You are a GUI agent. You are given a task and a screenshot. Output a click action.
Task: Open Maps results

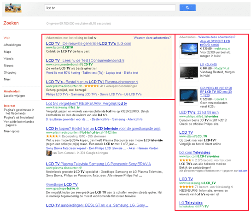tap(7, 52)
